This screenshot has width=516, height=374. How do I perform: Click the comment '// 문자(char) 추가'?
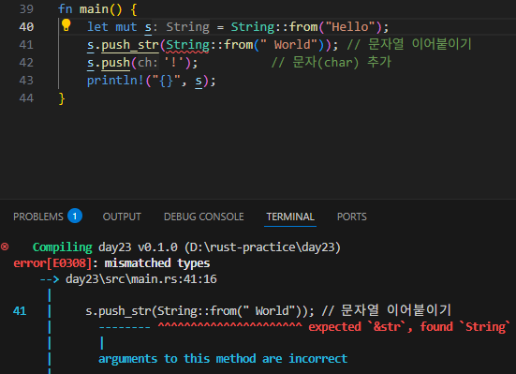pyautogui.click(x=332, y=62)
